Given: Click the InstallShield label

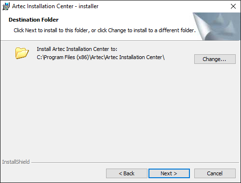Looking at the screenshot, I should (16, 162).
